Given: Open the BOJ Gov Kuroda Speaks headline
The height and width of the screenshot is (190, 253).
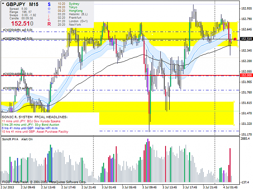Looking at the screenshot, I should click(x=31, y=121).
